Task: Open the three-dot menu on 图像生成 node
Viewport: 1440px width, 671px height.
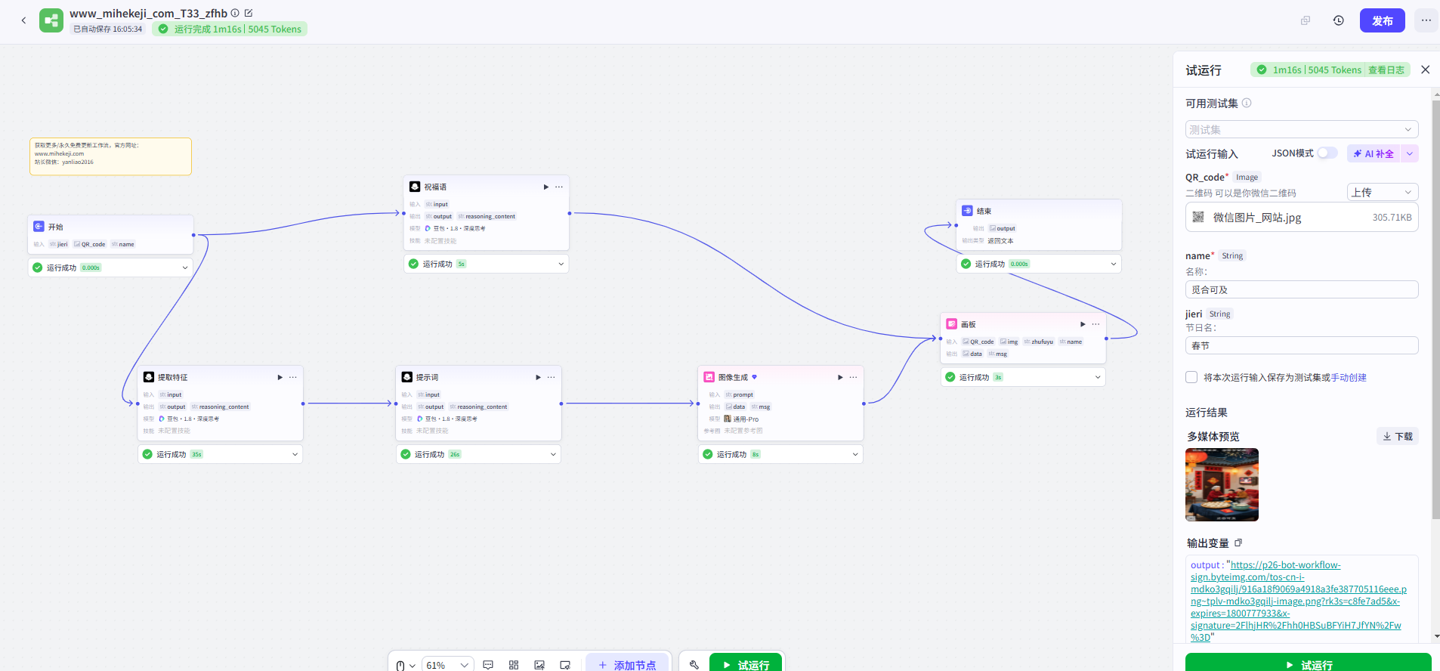Action: pyautogui.click(x=853, y=377)
